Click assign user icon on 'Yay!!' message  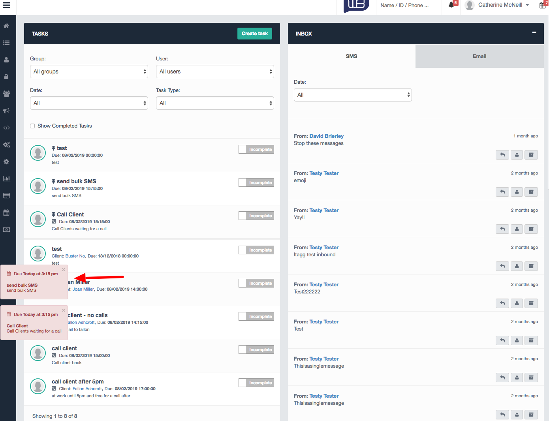[517, 229]
